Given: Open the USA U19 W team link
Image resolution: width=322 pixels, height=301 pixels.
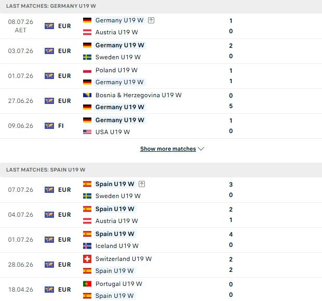Looking at the screenshot, I should click(113, 132).
